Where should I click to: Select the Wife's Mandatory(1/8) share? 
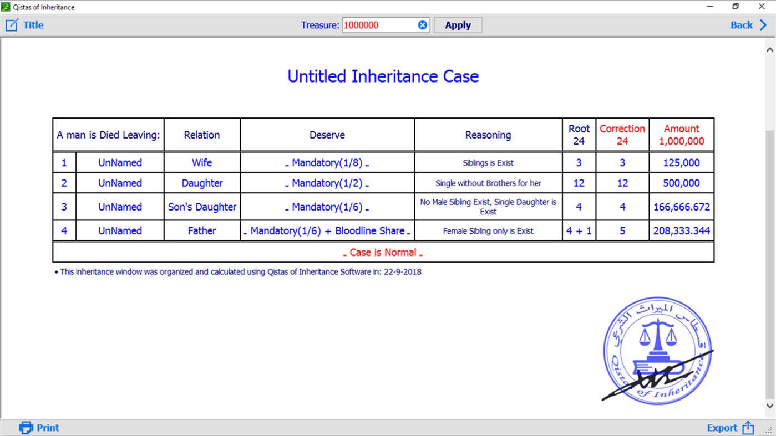coord(327,162)
